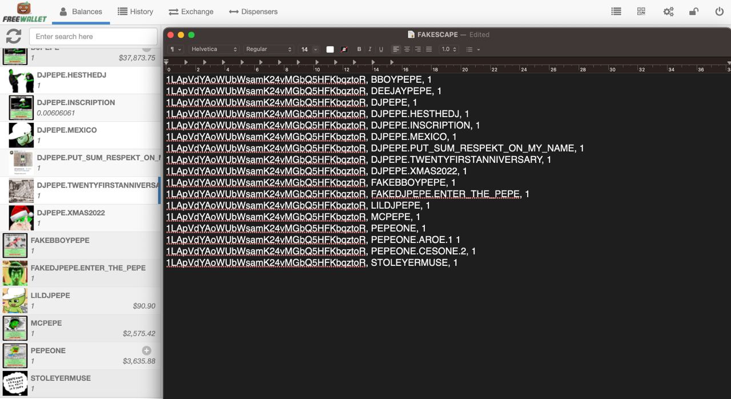This screenshot has width=731, height=399.
Task: Select the LILDJPEPE asset row
Action: click(x=80, y=301)
